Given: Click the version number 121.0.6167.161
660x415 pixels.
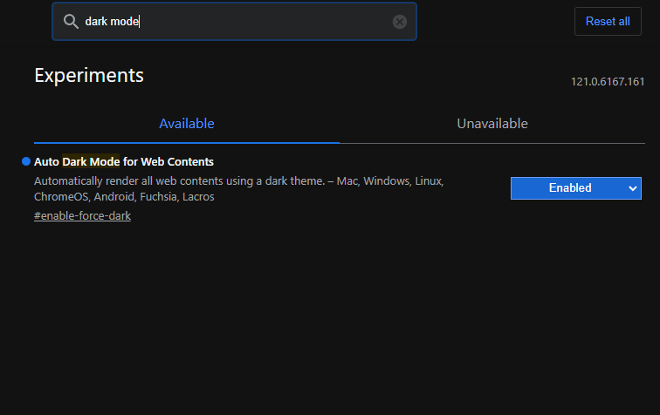Looking at the screenshot, I should click(x=608, y=82).
